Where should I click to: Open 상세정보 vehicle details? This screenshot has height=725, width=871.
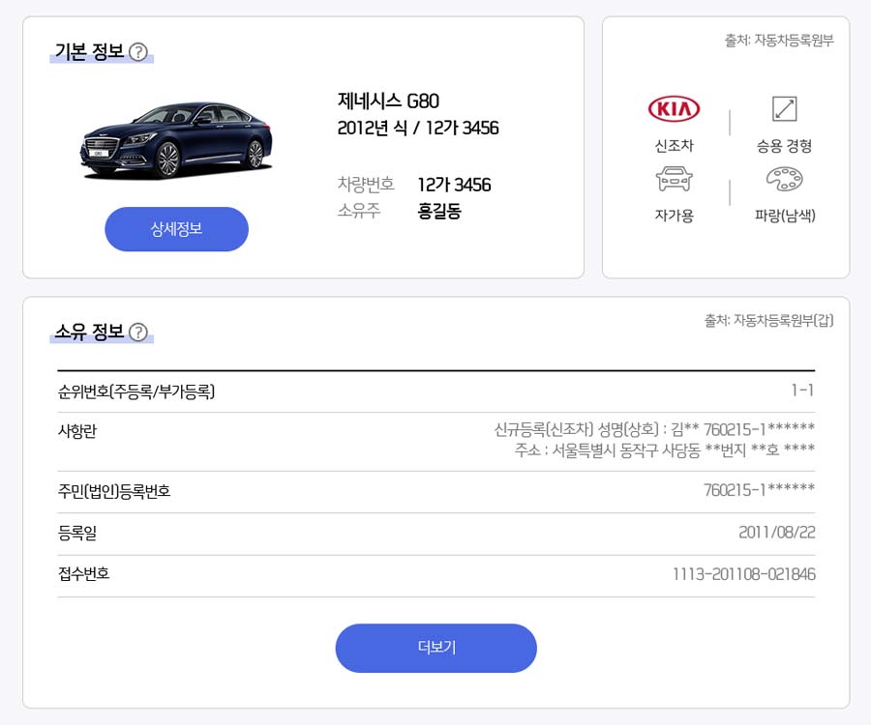tap(177, 229)
